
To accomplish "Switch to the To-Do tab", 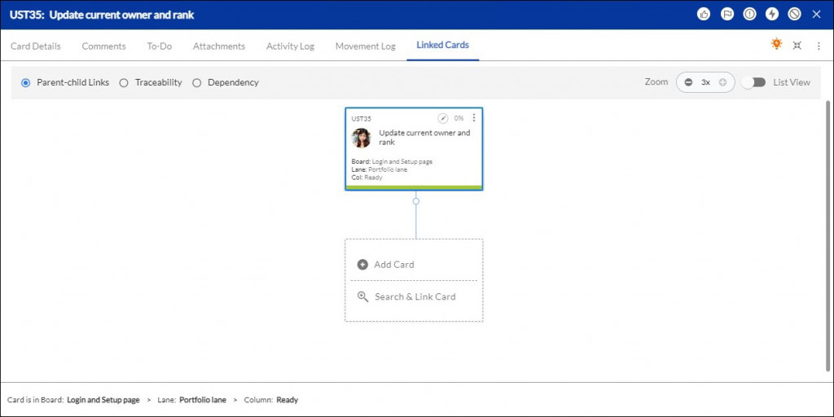I will tap(160, 46).
